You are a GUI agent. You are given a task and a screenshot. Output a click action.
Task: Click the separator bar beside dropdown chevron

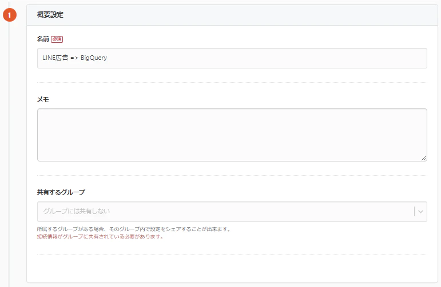pyautogui.click(x=414, y=212)
